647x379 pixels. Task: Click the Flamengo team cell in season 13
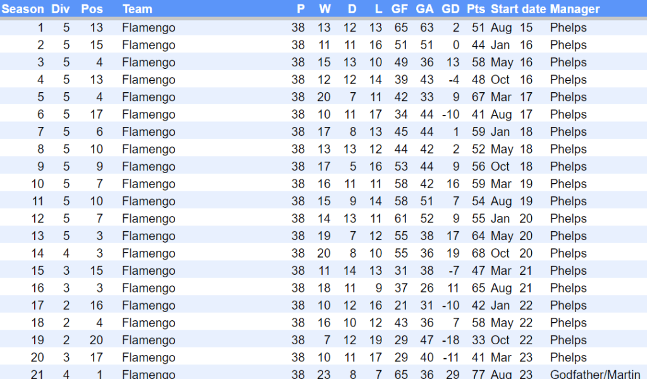149,236
